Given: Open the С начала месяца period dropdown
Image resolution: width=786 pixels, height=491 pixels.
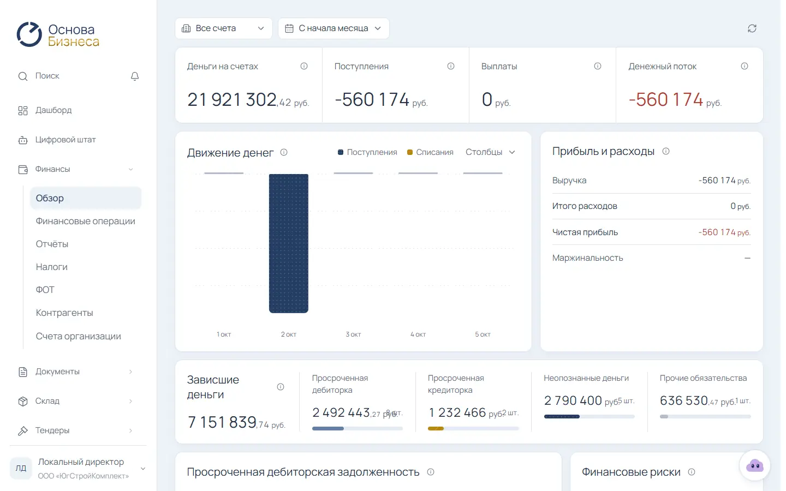Looking at the screenshot, I should [334, 28].
